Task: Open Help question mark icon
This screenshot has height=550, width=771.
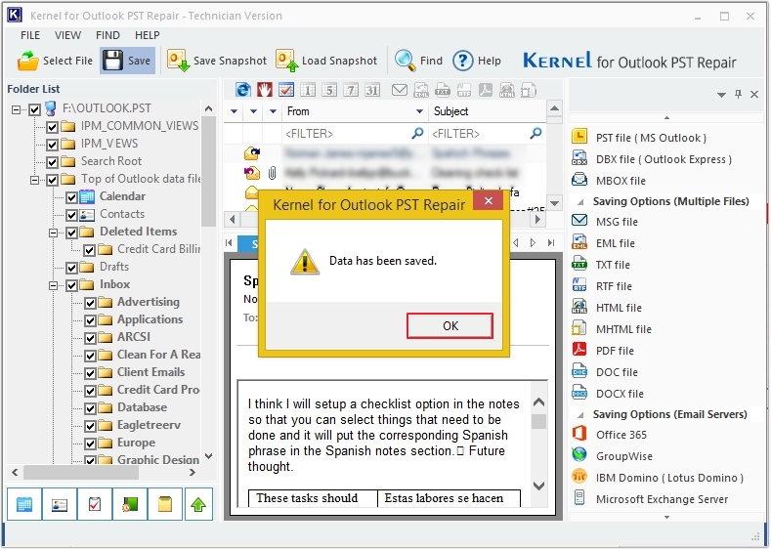Action: 463,61
